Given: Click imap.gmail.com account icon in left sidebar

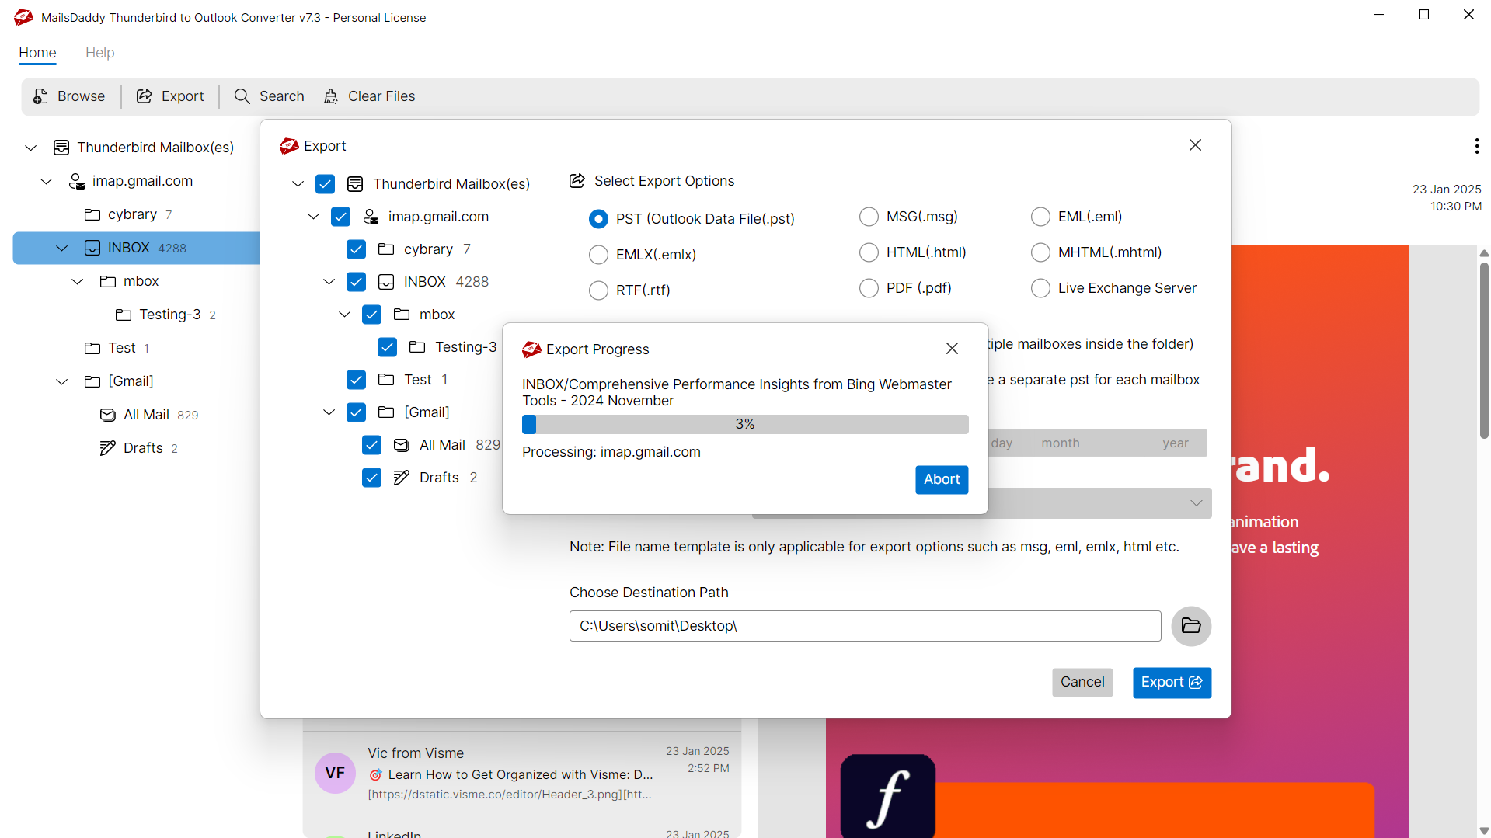Looking at the screenshot, I should coord(77,181).
